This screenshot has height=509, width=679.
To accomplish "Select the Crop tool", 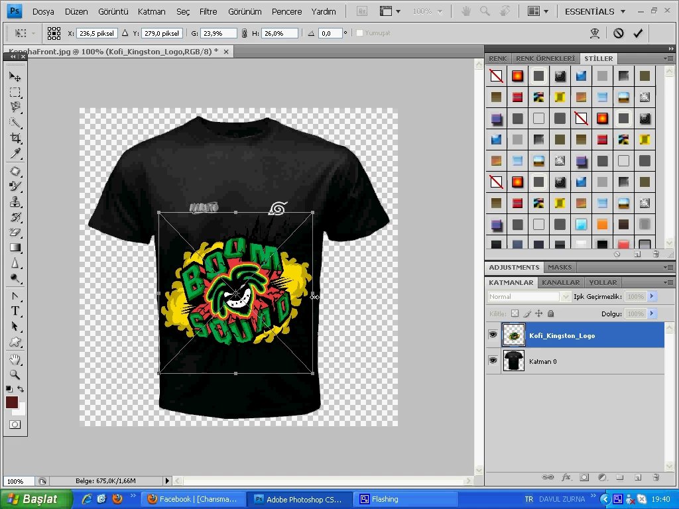I will [x=15, y=138].
